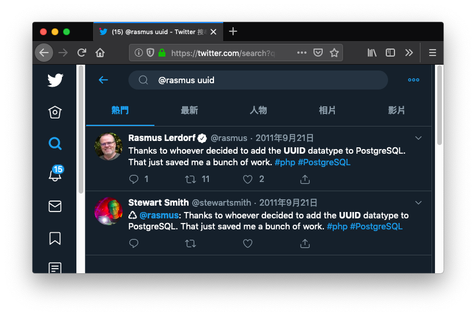The height and width of the screenshot is (316, 476).
Task: Select the Explore search icon in sidebar
Action: [x=55, y=143]
